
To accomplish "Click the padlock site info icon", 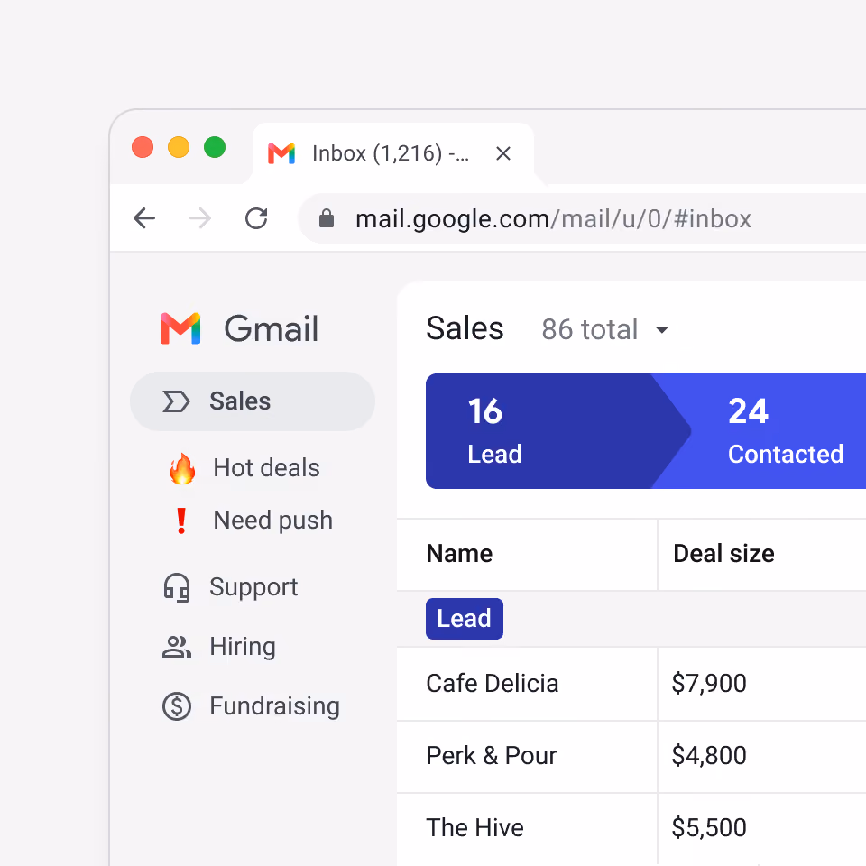I will pyautogui.click(x=327, y=218).
